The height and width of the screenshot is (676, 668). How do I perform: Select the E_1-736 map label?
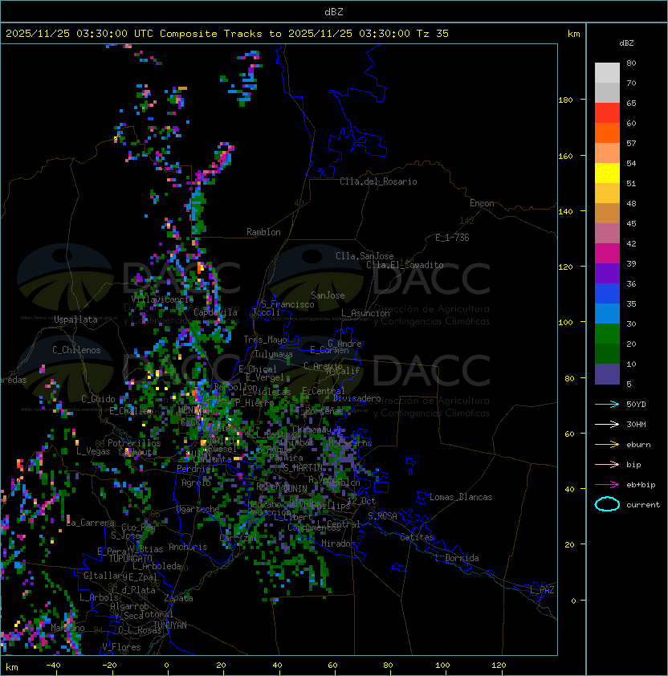(x=452, y=238)
